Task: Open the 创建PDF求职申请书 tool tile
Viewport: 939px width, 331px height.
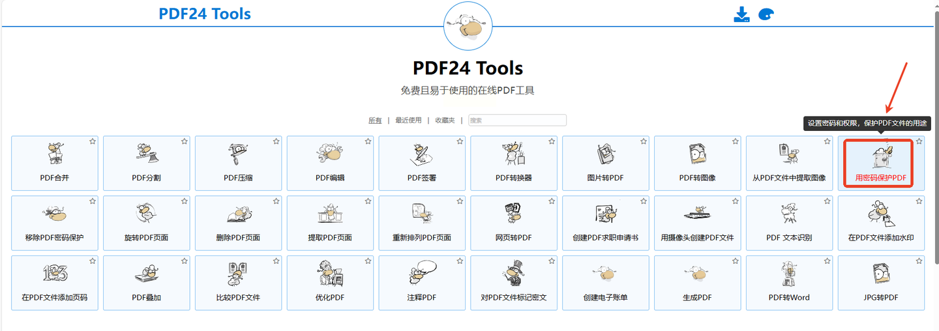Action: pyautogui.click(x=606, y=223)
